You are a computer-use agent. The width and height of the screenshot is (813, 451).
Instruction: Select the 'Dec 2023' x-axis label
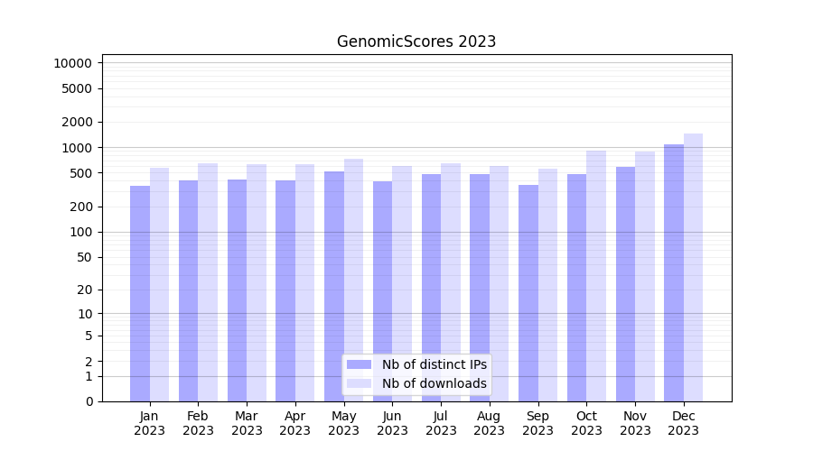[x=684, y=423]
